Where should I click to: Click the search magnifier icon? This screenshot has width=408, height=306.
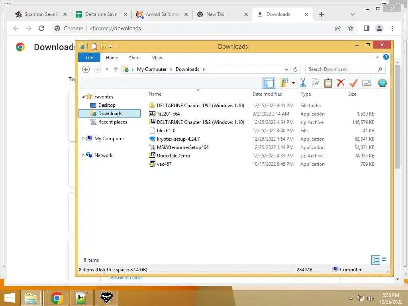380,69
